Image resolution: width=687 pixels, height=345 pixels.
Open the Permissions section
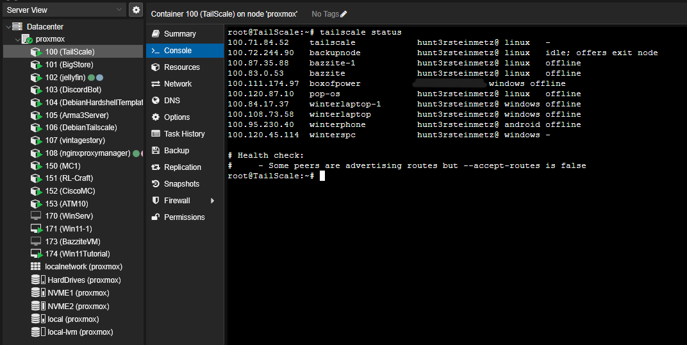tap(185, 217)
